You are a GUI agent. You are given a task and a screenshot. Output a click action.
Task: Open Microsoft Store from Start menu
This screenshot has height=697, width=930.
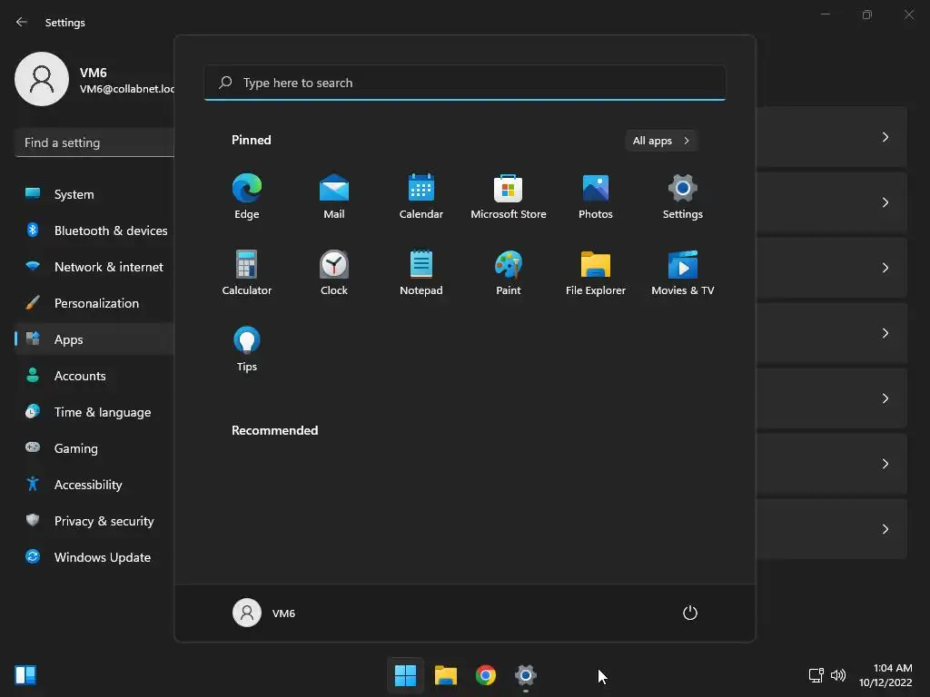[x=509, y=196]
